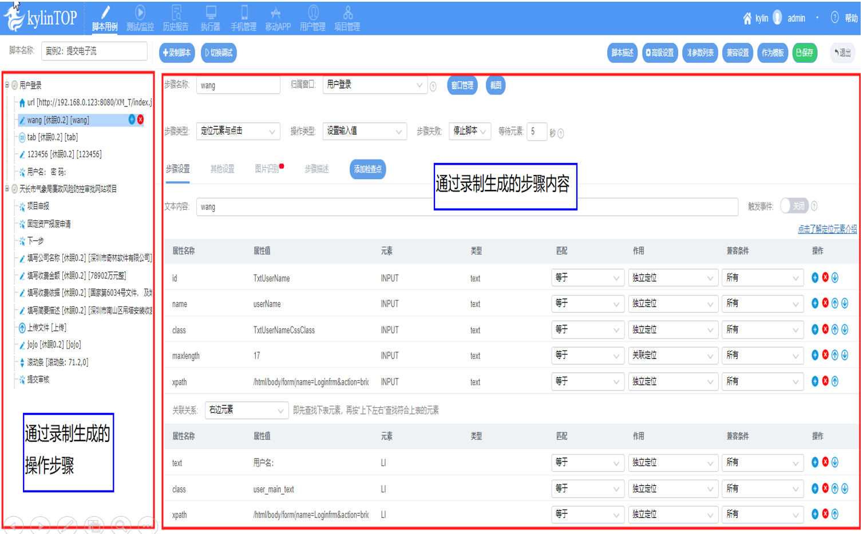
Task: Delete the maxlength attribute row
Action: coord(825,355)
